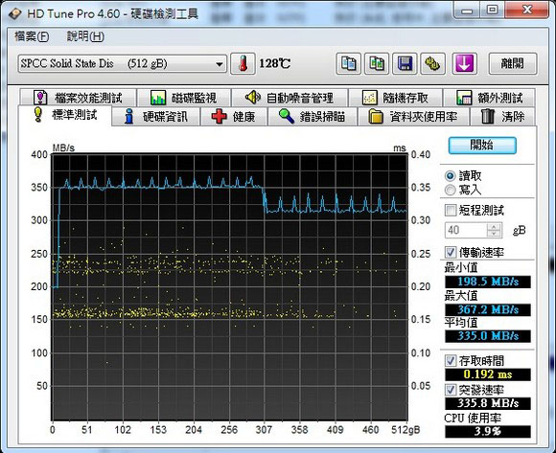Click the 開始 button
This screenshot has width=556, height=453.
482,146
